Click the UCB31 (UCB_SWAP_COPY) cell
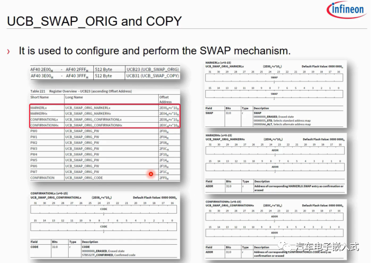This screenshot has height=263, width=371. pyautogui.click(x=153, y=76)
